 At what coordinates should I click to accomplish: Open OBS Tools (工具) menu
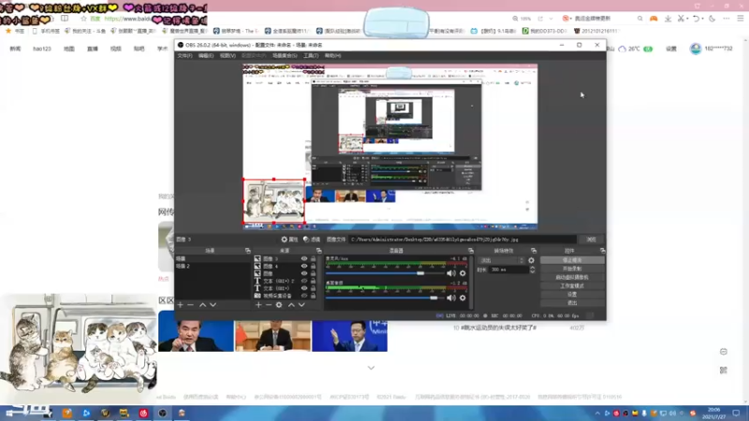point(311,56)
